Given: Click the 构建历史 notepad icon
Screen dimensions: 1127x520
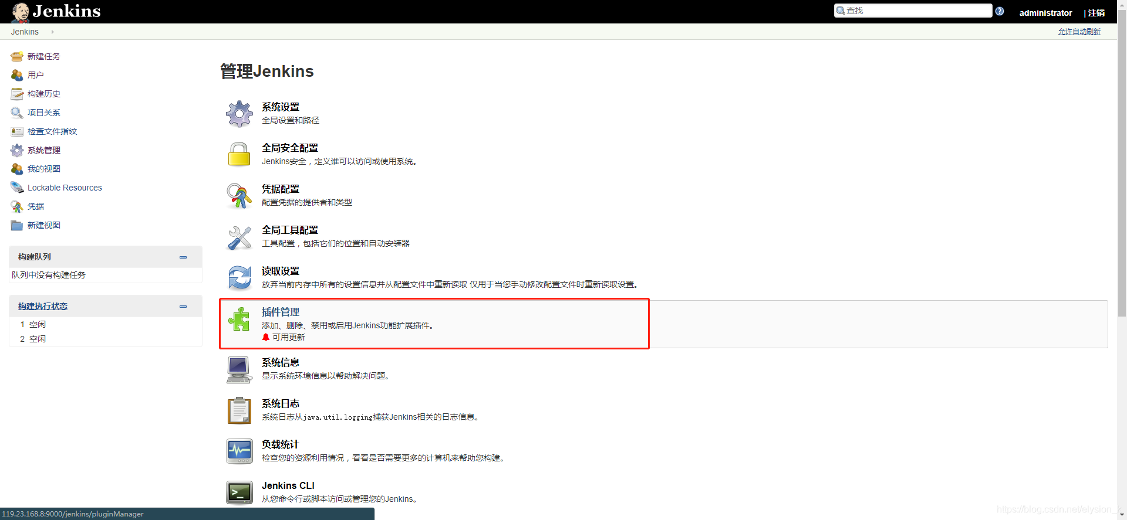Looking at the screenshot, I should (17, 94).
